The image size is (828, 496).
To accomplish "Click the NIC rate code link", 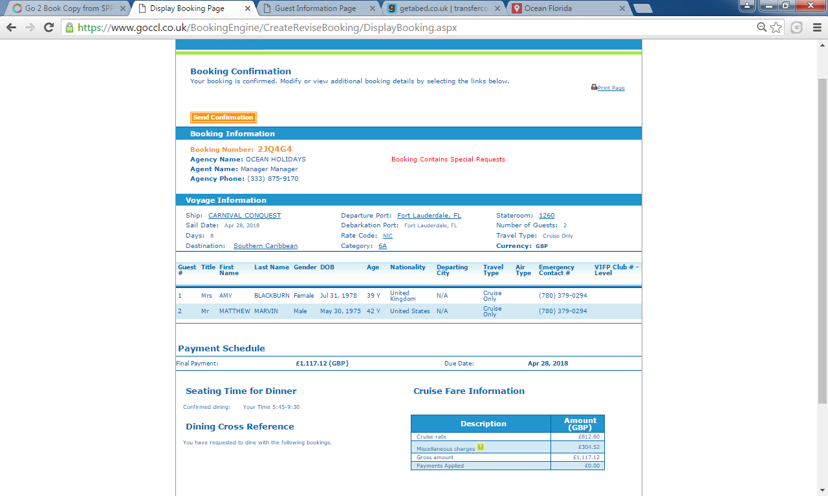I will tap(387, 236).
